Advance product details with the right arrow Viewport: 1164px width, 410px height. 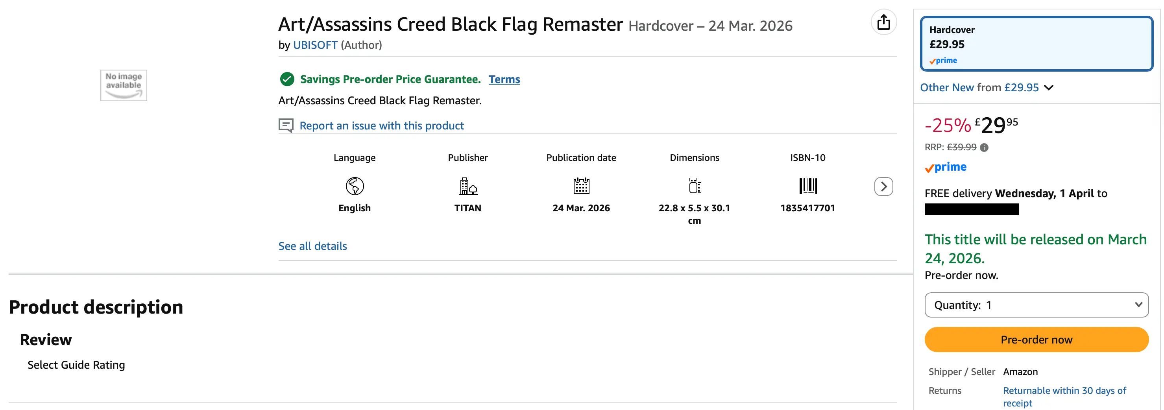tap(883, 186)
